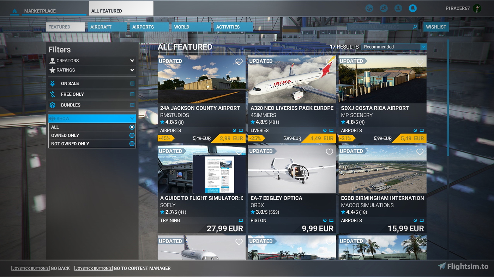Open the World category tab
Screen dimensions: 494x277
[181, 26]
